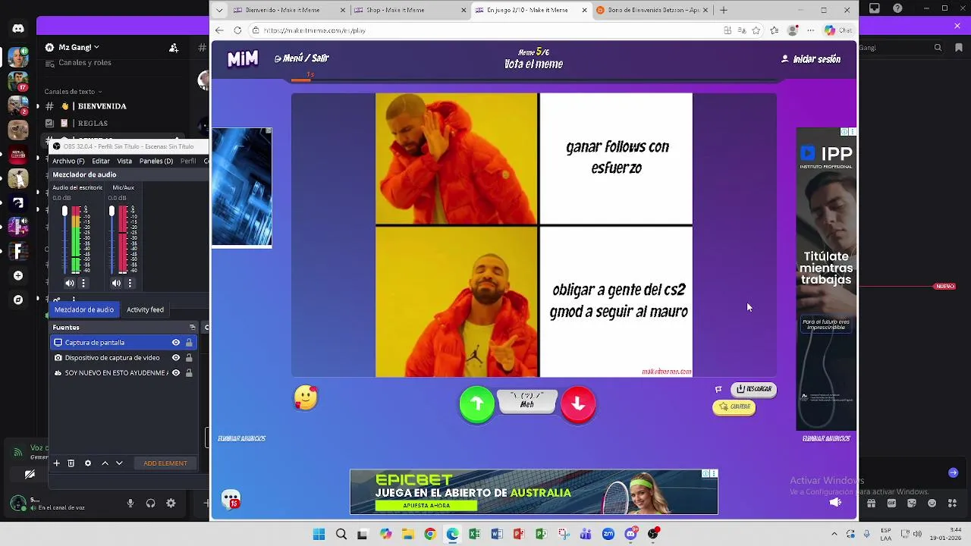
Task: Open browser tab list dropdown arrow
Action: 219,10
